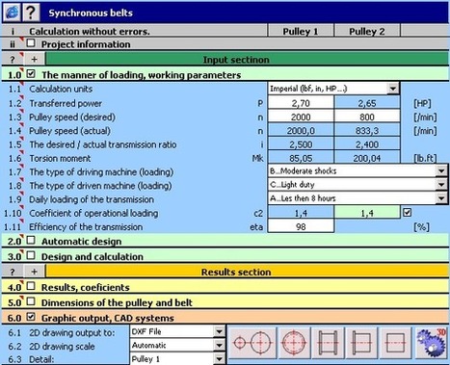450x365 pixels.
Task: Click the Input section help '?' button
Action: [x=13, y=60]
